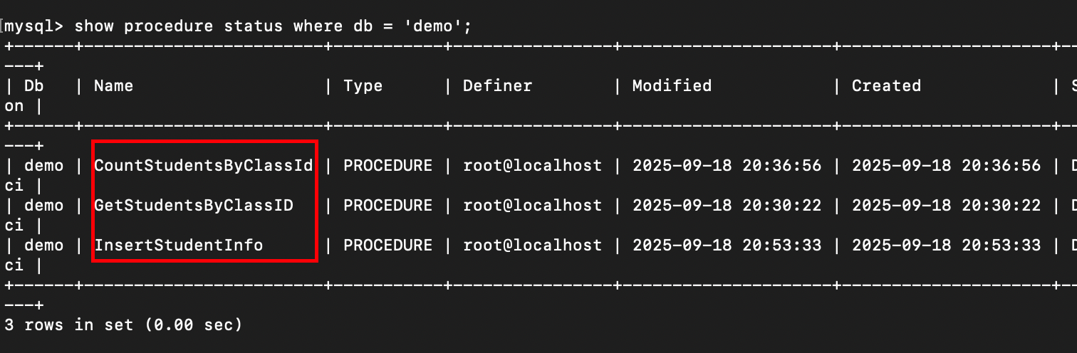Screen dimensions: 1077x353
Task: Click the '3 rows in set' result line
Action: point(123,325)
